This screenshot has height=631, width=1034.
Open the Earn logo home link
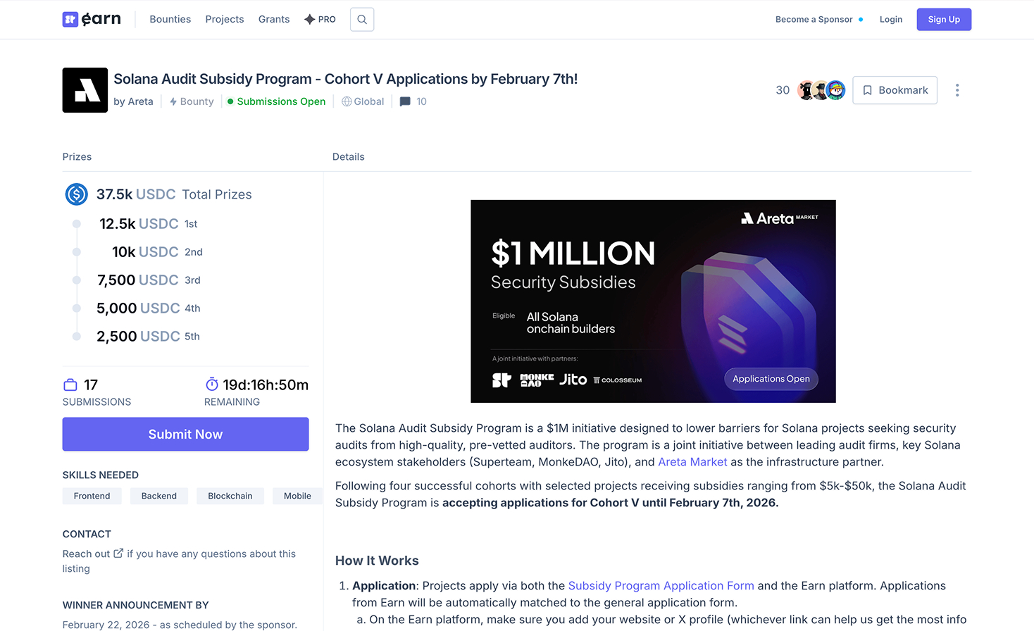click(92, 19)
